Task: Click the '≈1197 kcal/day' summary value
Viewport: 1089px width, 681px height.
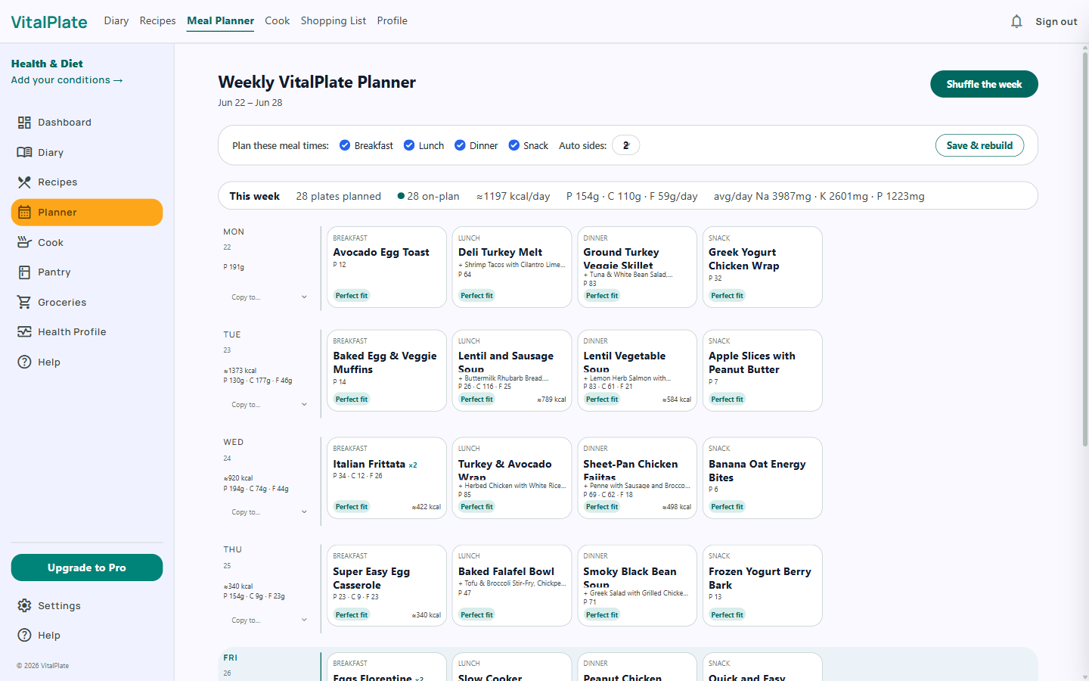Action: pos(513,196)
